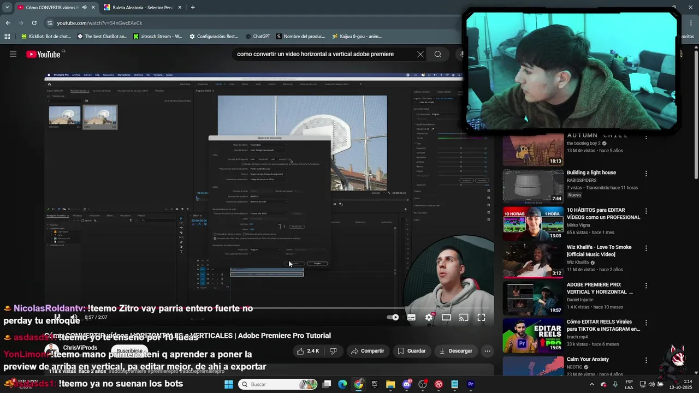Select the browser address bar URL

click(100, 23)
